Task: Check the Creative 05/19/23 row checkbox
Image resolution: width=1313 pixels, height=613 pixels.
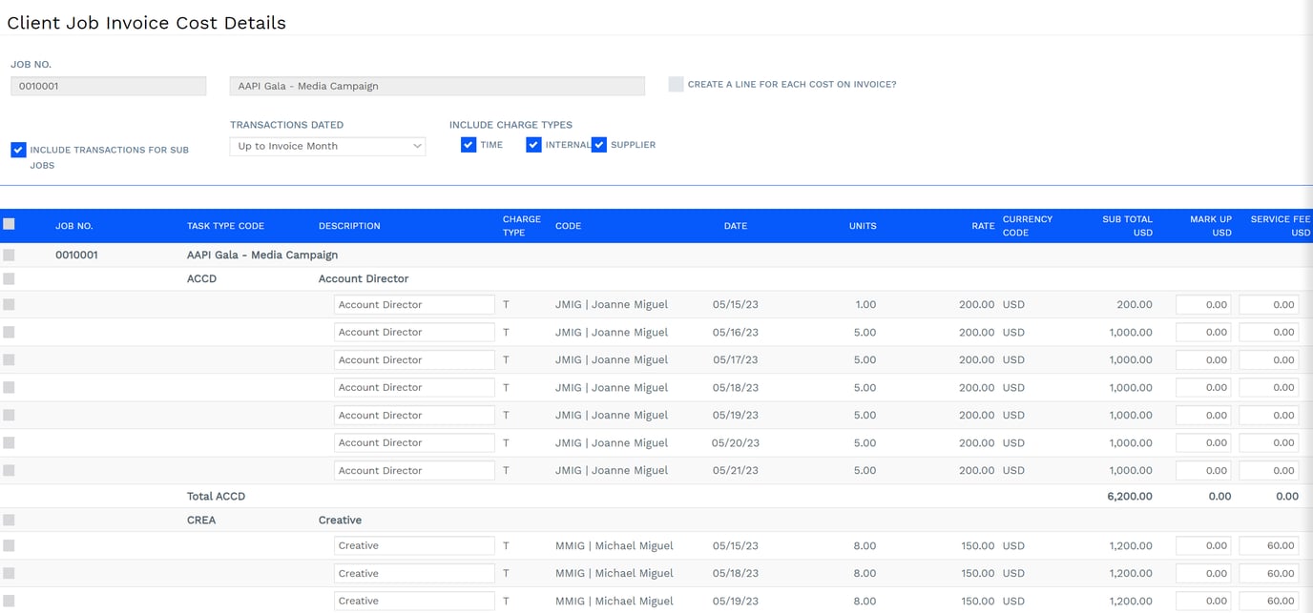Action: pyautogui.click(x=9, y=601)
